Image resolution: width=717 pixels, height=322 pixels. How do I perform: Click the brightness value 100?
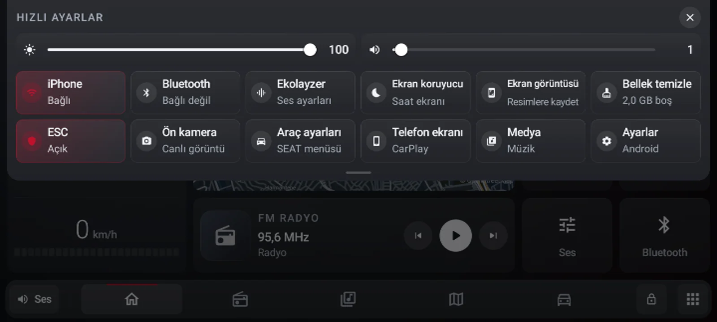(x=339, y=50)
